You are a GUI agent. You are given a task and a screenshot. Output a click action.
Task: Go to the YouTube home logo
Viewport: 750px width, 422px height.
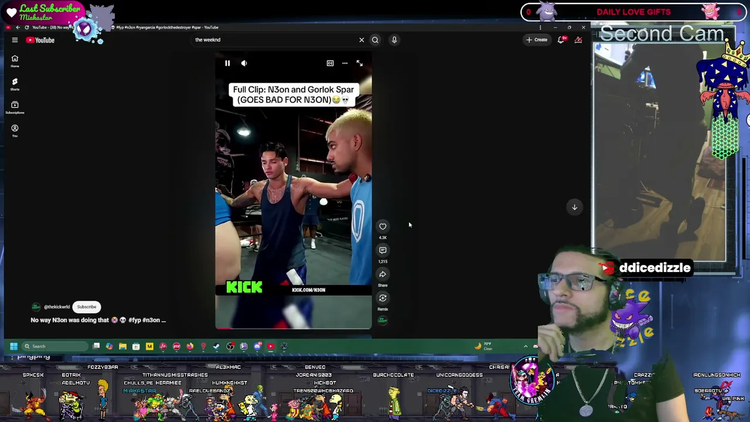click(x=40, y=40)
